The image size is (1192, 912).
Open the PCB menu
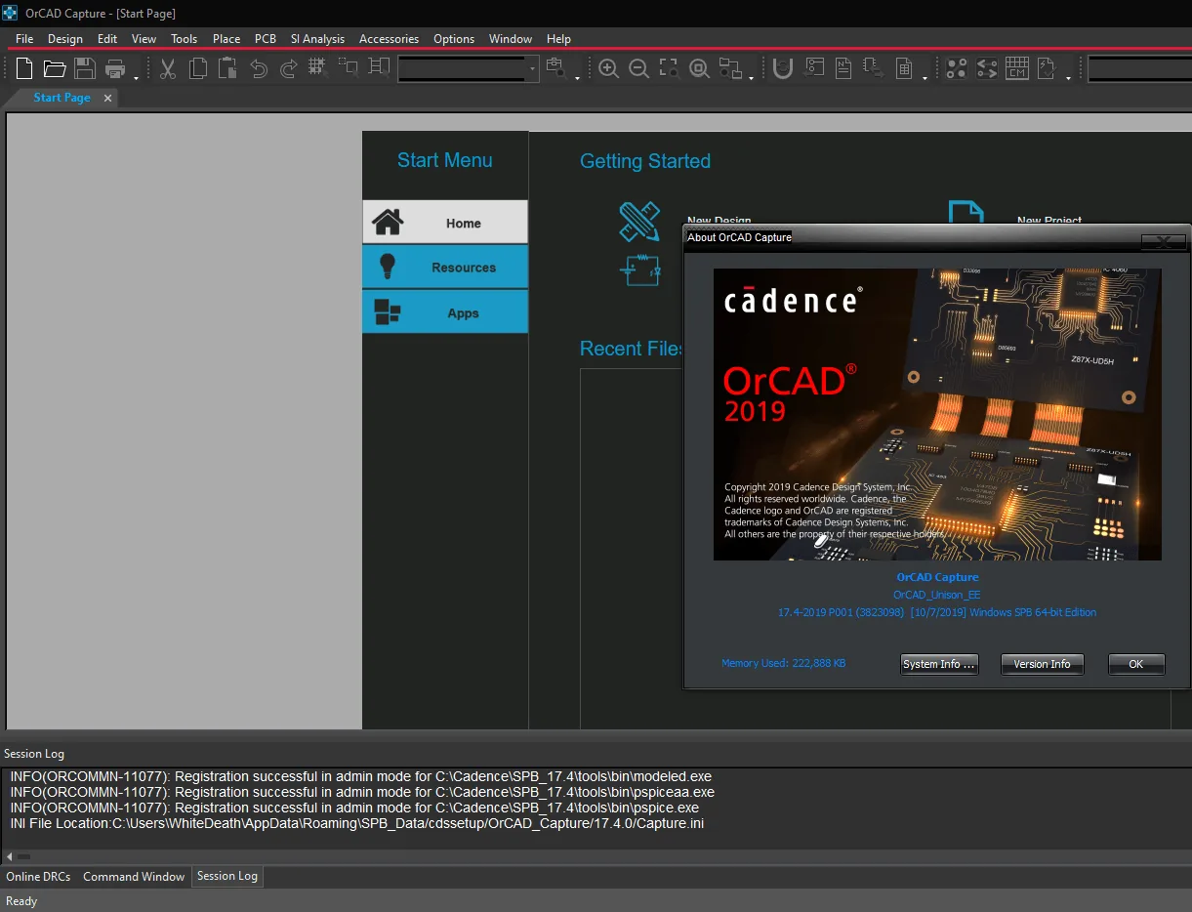coord(266,39)
